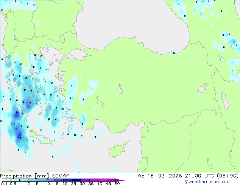The image size is (240, 185).
Task: Click the legend value "0.1"
Action: [x=4, y=183]
